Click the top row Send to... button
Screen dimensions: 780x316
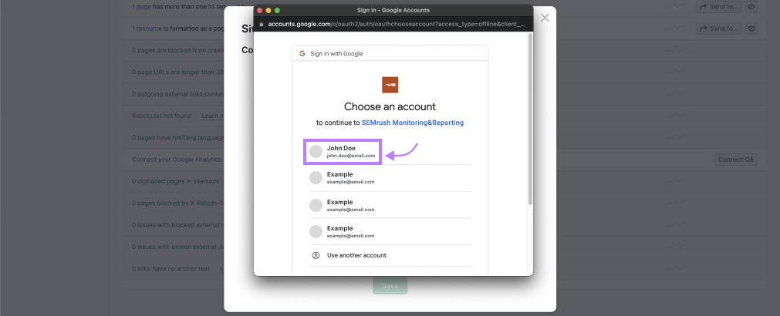click(x=718, y=6)
